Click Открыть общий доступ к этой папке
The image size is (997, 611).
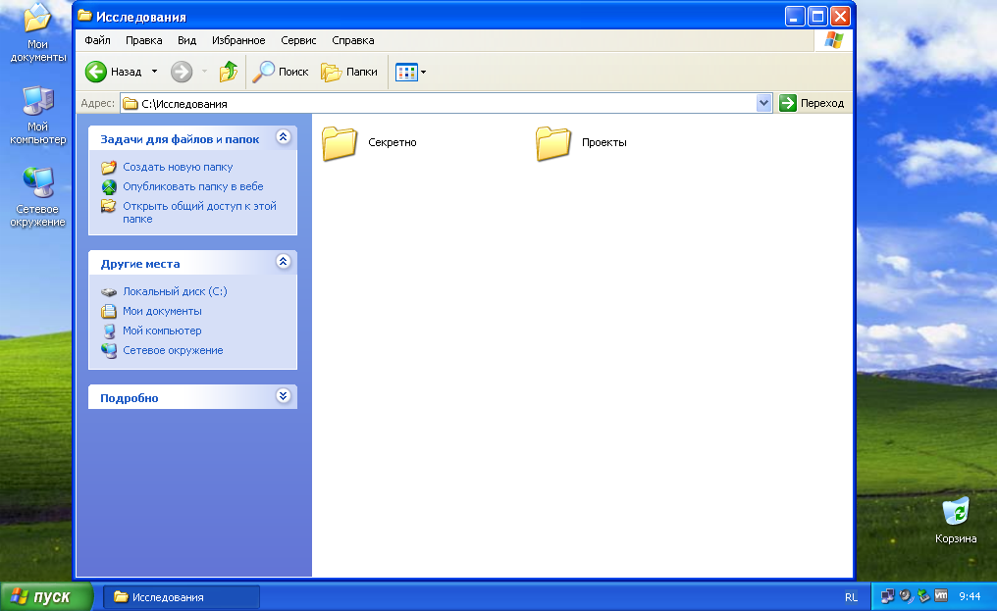coord(199,213)
